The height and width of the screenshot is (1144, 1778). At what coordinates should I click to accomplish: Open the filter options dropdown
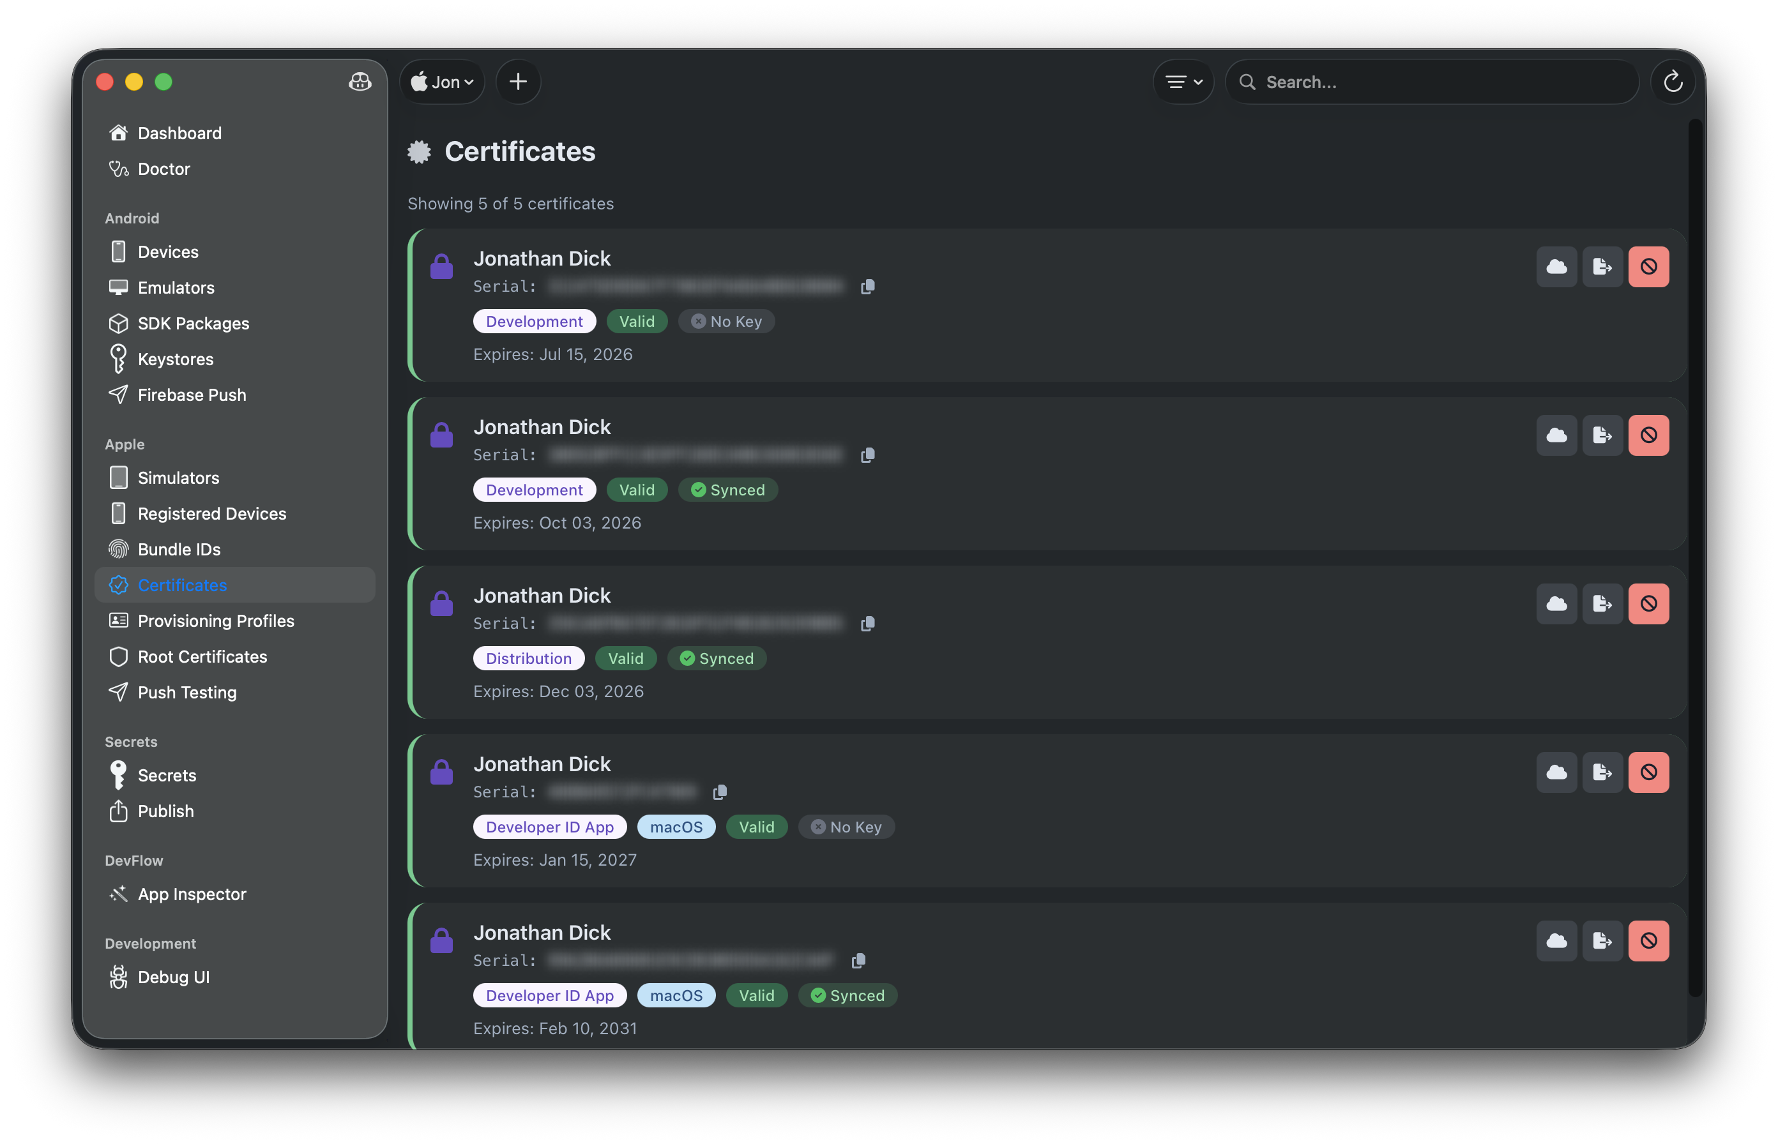1183,82
